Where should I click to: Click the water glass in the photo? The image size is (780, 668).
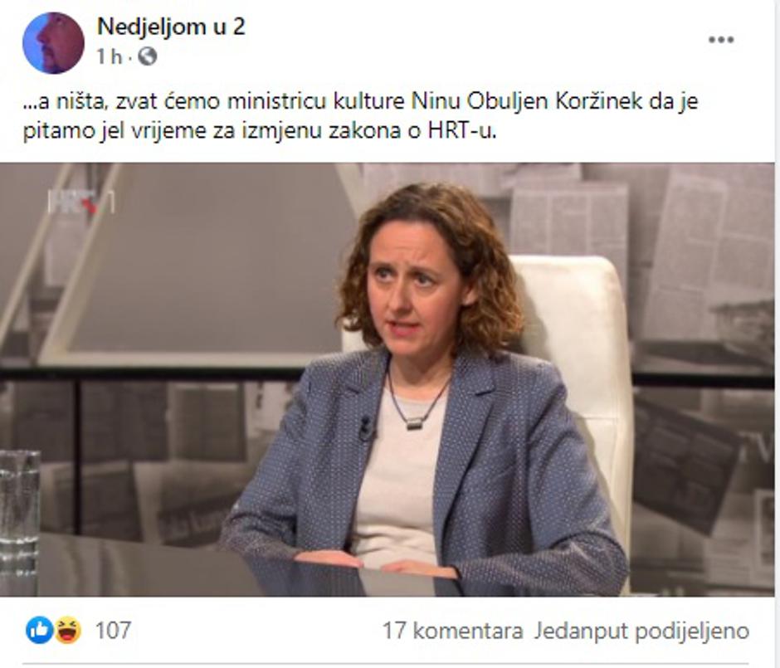(19, 512)
